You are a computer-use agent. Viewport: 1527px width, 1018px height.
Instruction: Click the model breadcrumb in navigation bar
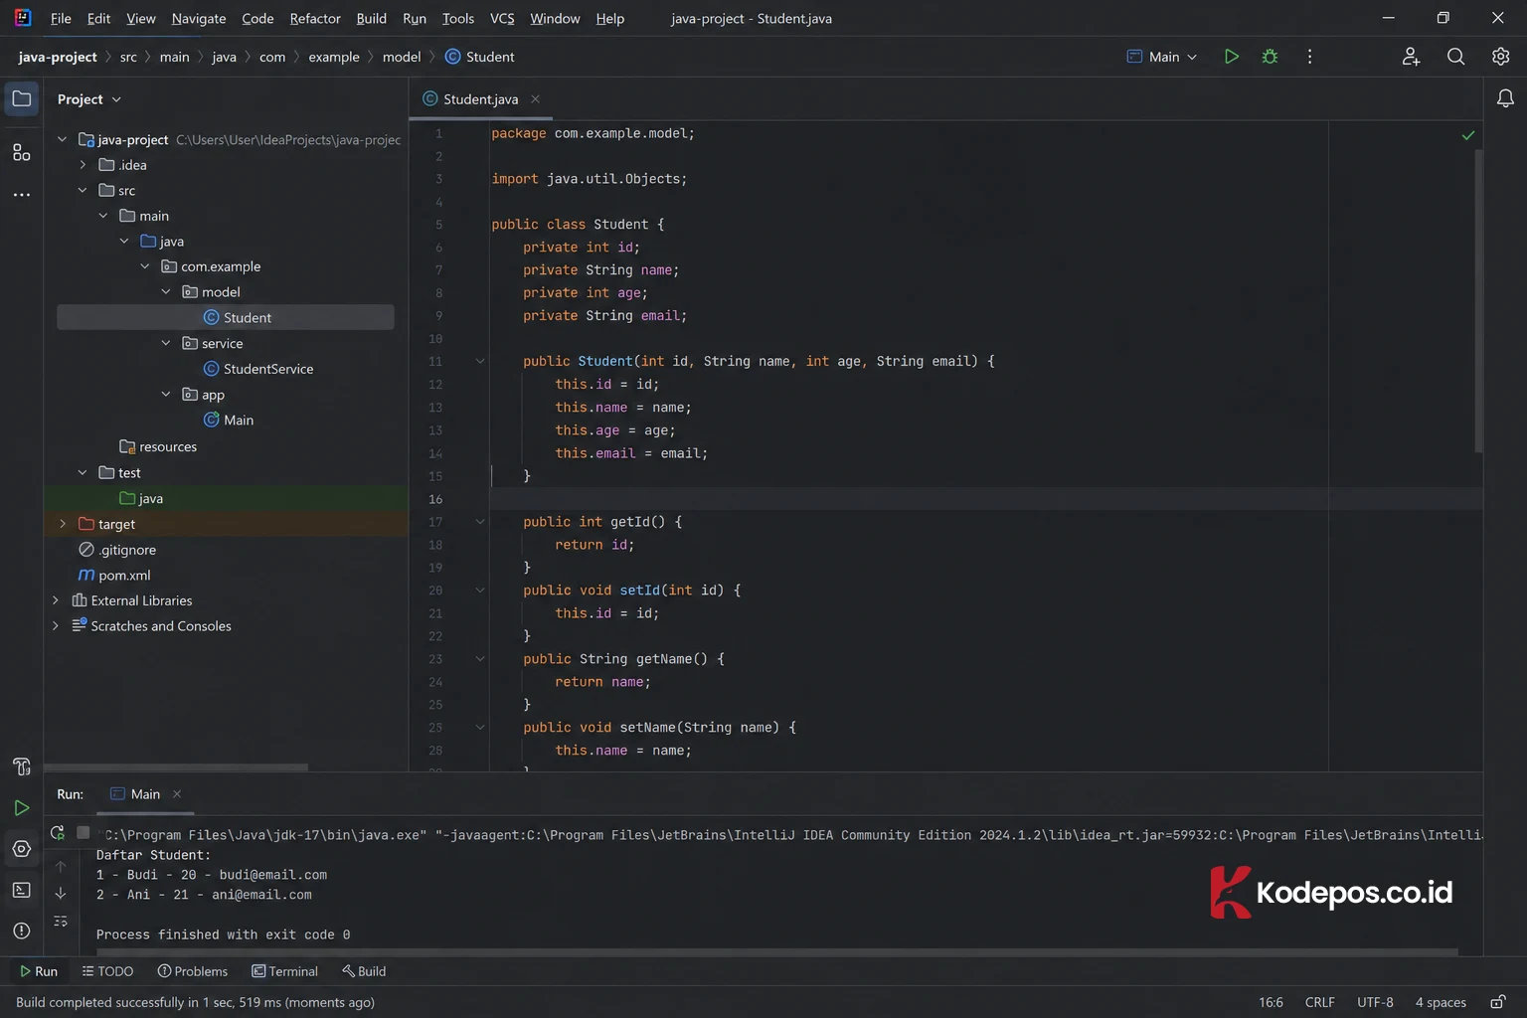tap(402, 57)
